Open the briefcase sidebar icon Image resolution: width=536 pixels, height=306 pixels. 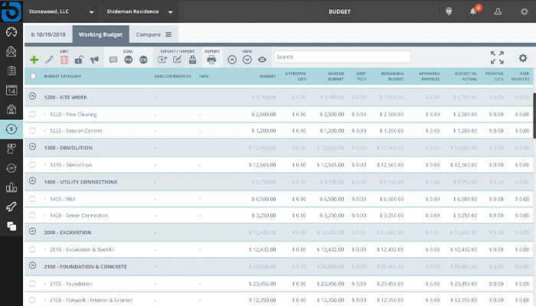11,109
